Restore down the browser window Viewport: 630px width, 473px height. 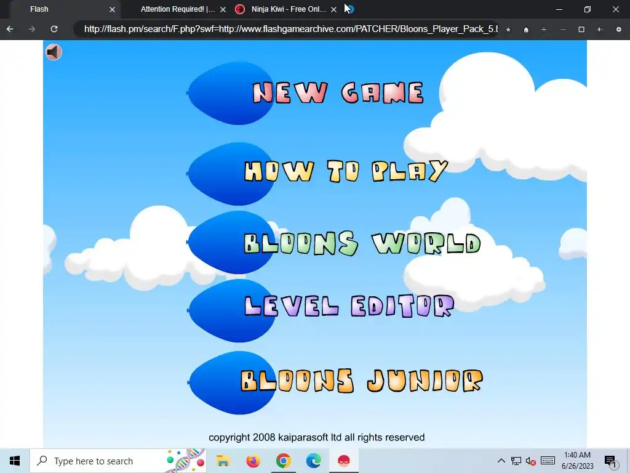click(x=588, y=9)
